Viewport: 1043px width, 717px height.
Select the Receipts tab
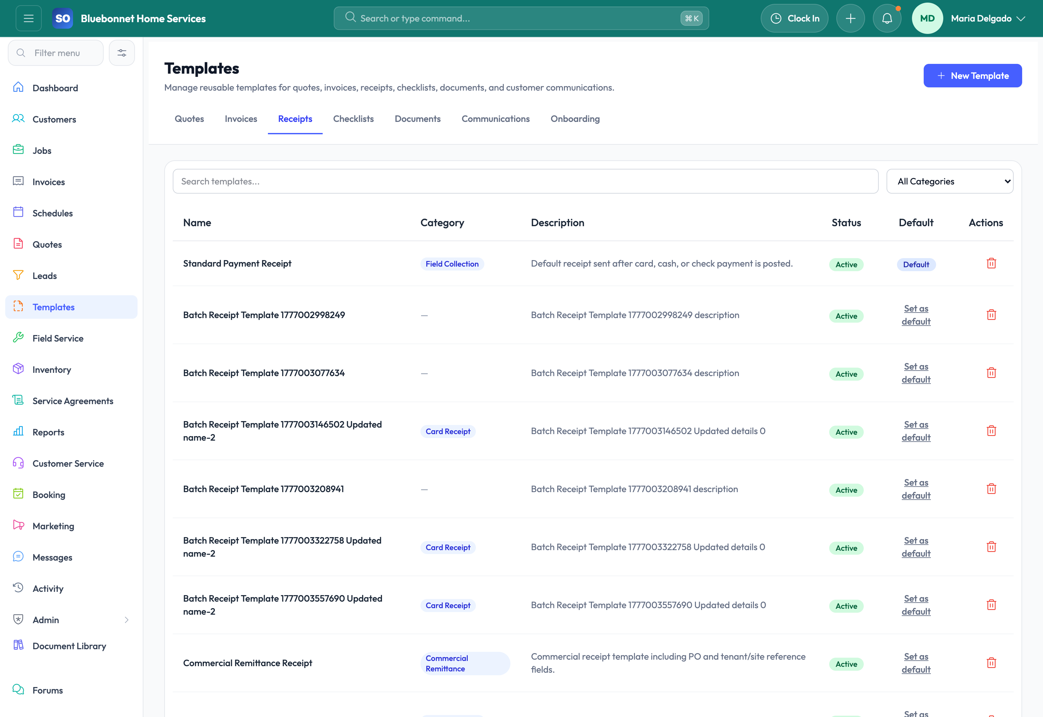click(x=295, y=119)
